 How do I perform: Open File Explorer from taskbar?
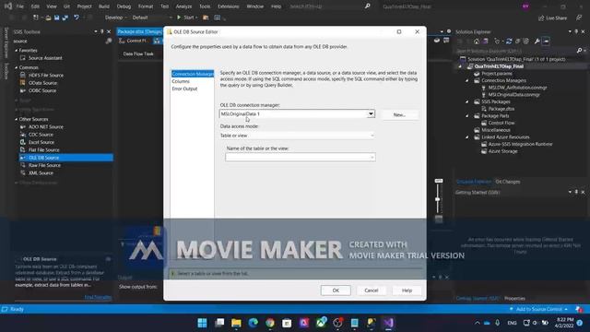236,323
